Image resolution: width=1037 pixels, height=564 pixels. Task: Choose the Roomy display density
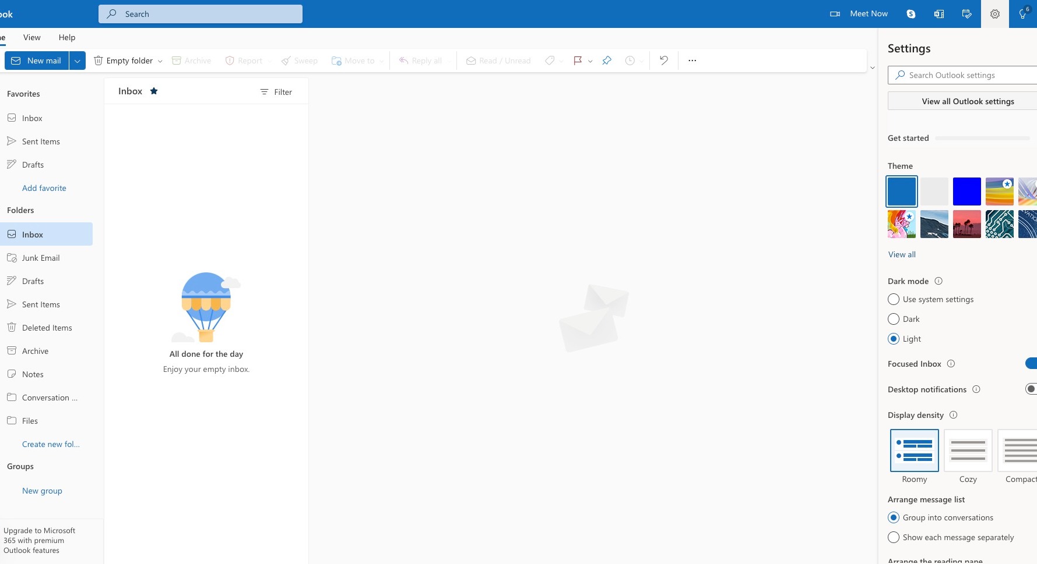(915, 451)
